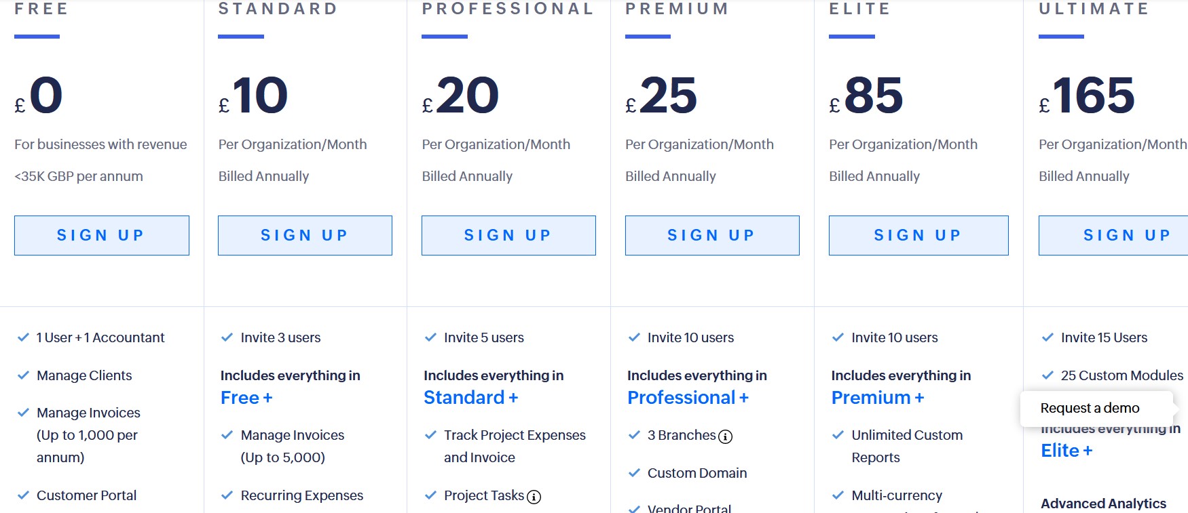Click the checkmark next to Multi-currency
The image size is (1188, 513).
pyautogui.click(x=838, y=495)
